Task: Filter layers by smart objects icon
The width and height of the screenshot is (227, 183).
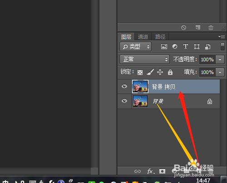Action: coord(207,47)
